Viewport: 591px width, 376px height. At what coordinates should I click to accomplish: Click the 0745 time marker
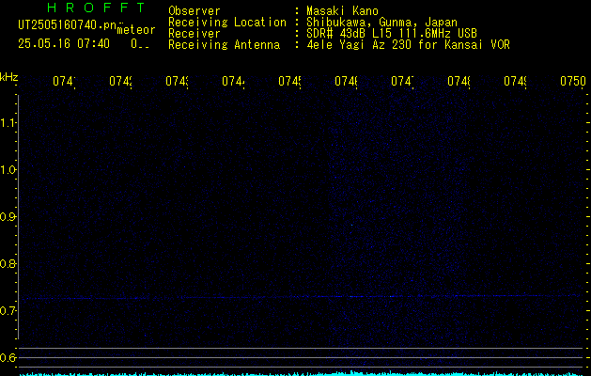(x=289, y=81)
